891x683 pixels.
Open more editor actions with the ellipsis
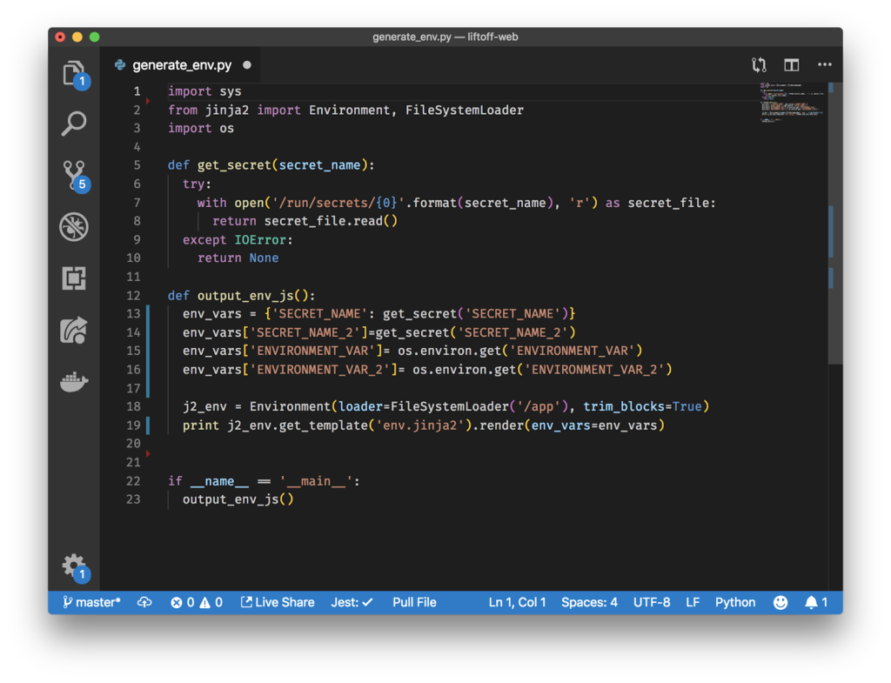pyautogui.click(x=824, y=64)
